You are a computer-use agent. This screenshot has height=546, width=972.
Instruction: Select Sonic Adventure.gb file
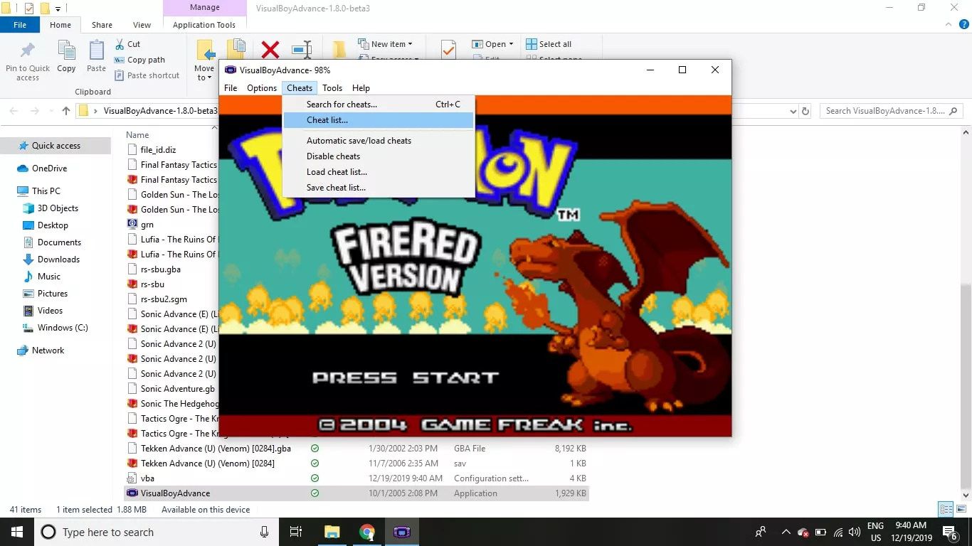tap(177, 389)
